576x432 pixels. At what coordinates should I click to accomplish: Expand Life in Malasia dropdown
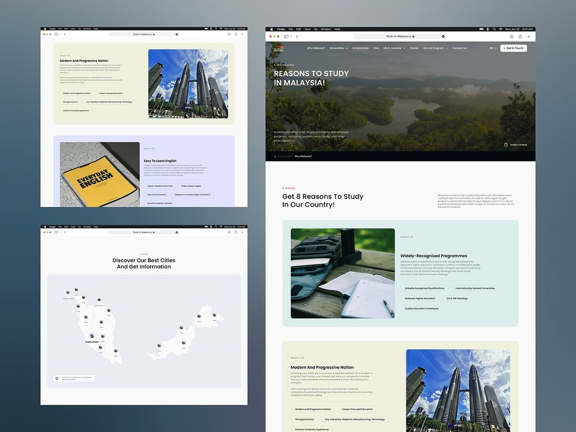[394, 48]
